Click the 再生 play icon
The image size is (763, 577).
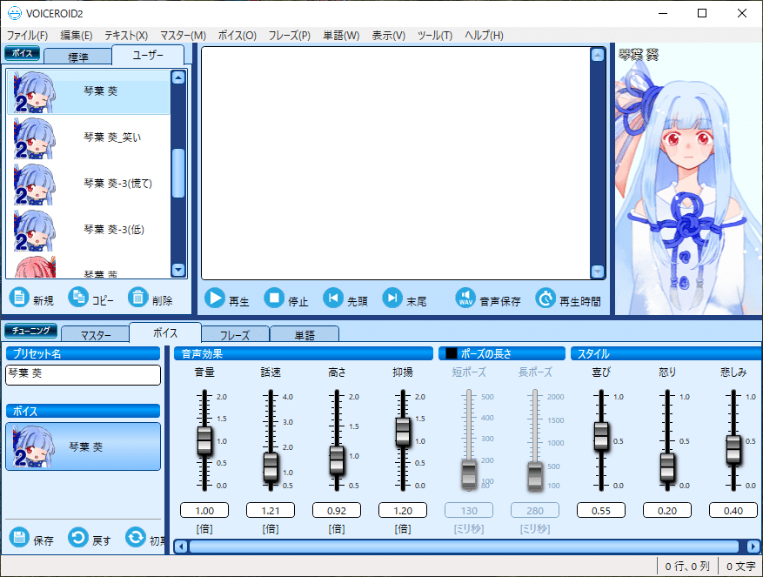pos(215,298)
